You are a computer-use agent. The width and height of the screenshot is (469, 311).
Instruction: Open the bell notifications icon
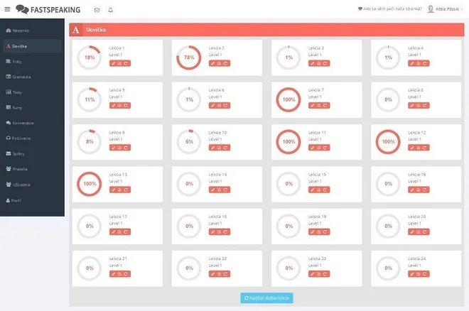tap(110, 10)
